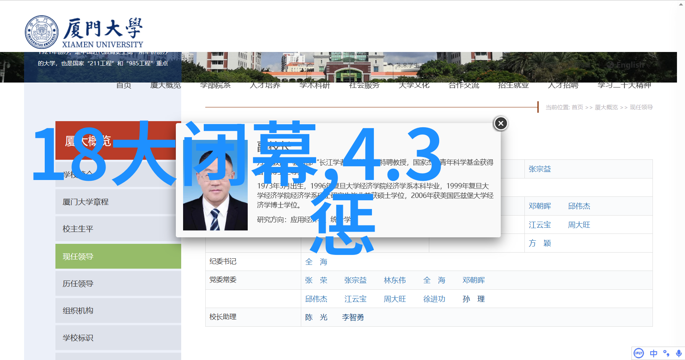685x360 pixels.
Task: Open 林东伟's profile link
Action: coord(395,280)
